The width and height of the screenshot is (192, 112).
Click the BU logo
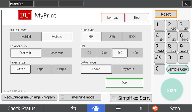coord(25,15)
